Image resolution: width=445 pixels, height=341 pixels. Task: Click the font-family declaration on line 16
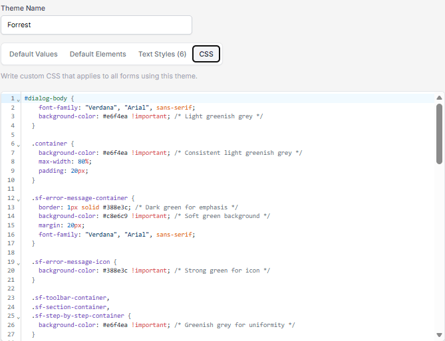coord(116,235)
